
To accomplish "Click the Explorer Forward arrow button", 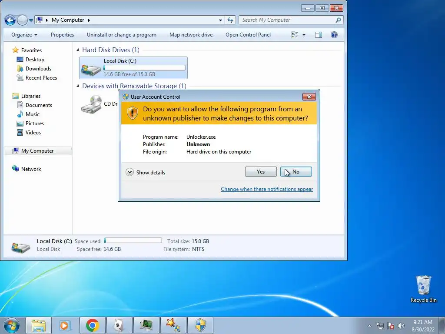I will 22,20.
